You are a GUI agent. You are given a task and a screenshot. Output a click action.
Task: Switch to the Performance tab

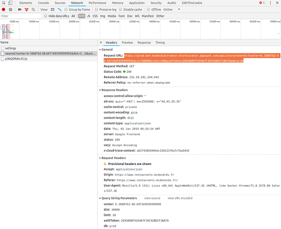click(97, 3)
